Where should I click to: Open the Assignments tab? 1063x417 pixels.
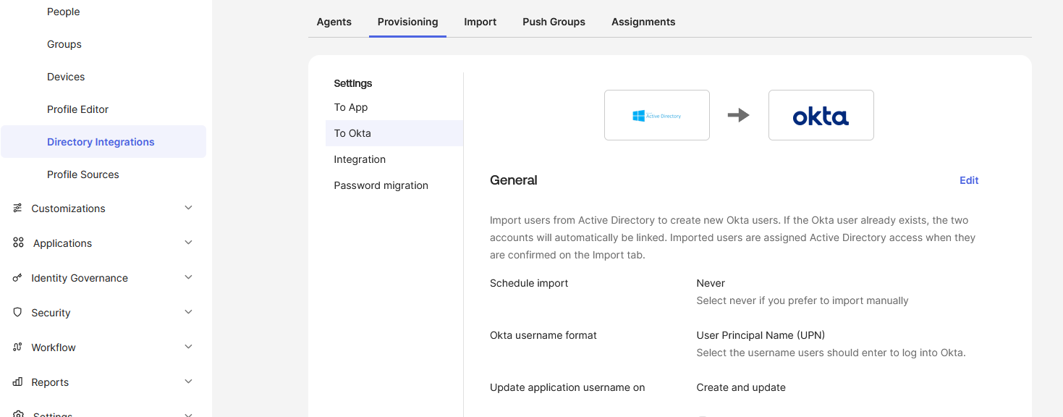643,22
